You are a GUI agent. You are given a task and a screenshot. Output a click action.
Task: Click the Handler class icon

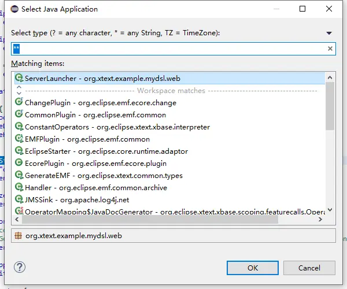point(19,187)
